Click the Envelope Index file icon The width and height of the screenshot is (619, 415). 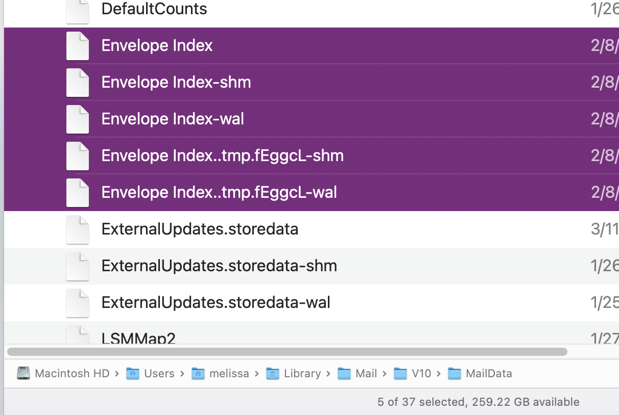78,46
